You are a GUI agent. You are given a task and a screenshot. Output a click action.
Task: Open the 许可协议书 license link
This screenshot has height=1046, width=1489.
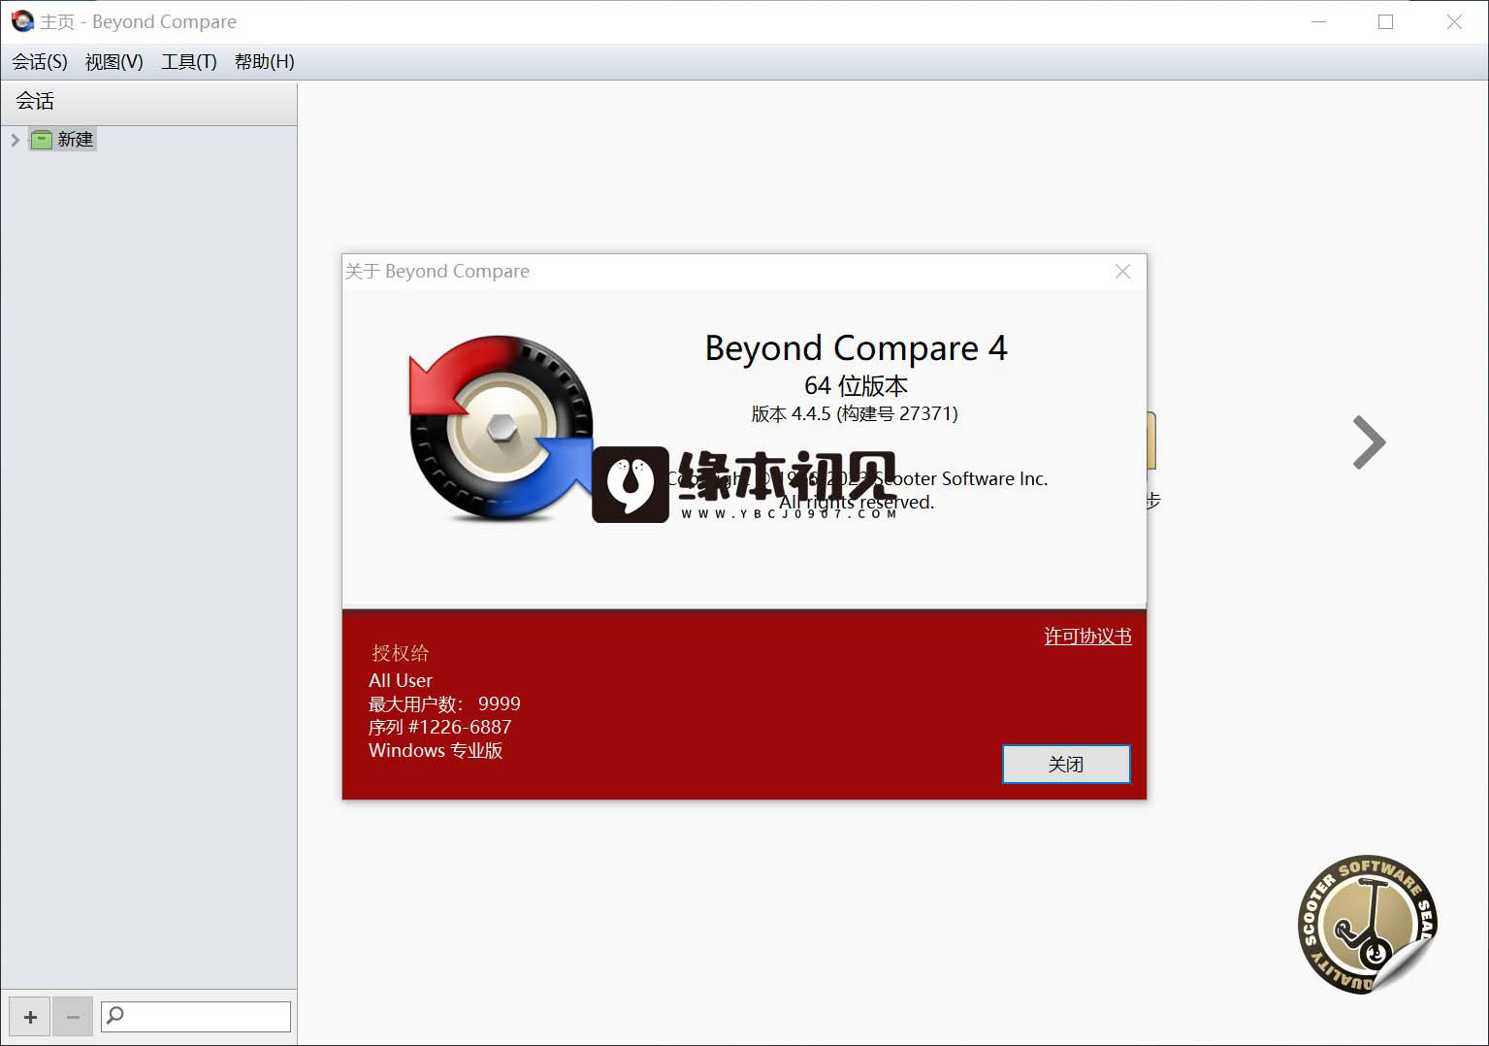(1087, 637)
